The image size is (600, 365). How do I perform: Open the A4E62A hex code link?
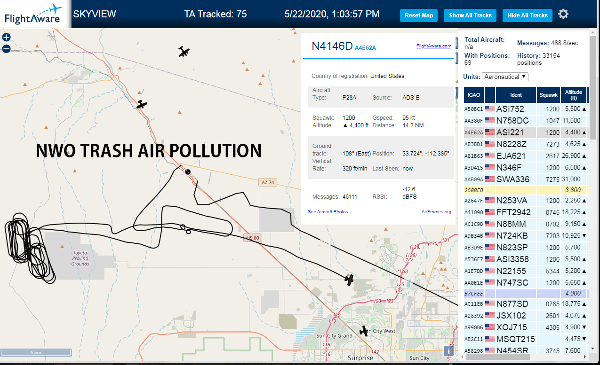[366, 48]
